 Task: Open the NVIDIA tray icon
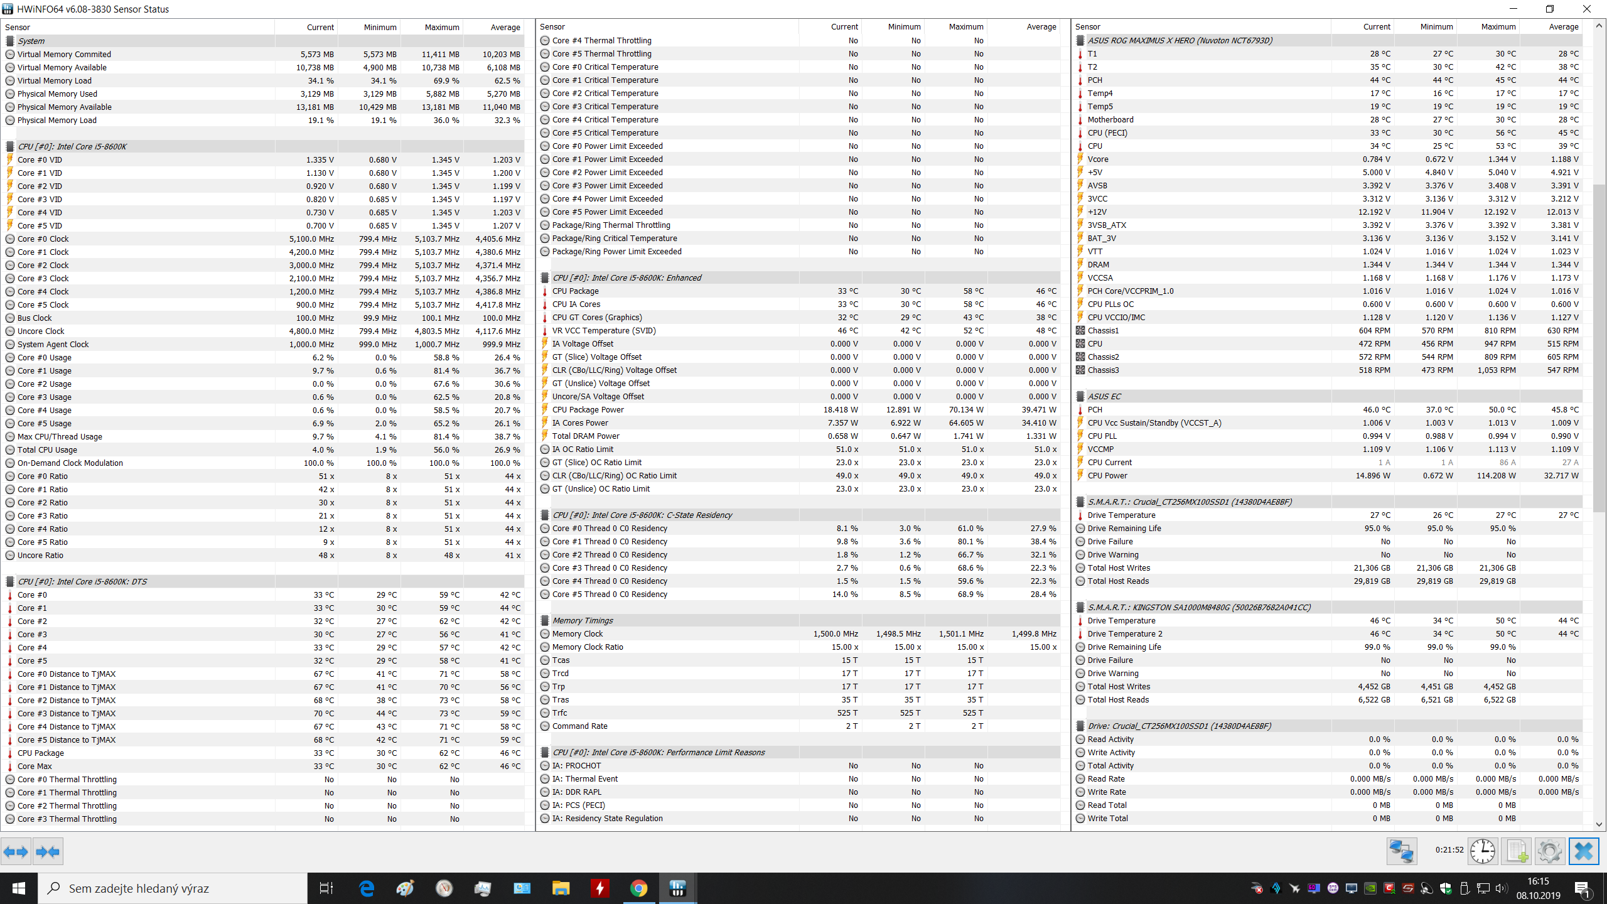(x=1370, y=888)
